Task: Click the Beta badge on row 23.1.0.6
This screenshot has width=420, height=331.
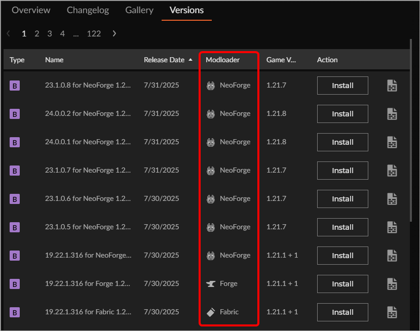Action: pos(15,199)
